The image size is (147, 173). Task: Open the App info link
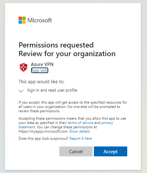click(40, 70)
